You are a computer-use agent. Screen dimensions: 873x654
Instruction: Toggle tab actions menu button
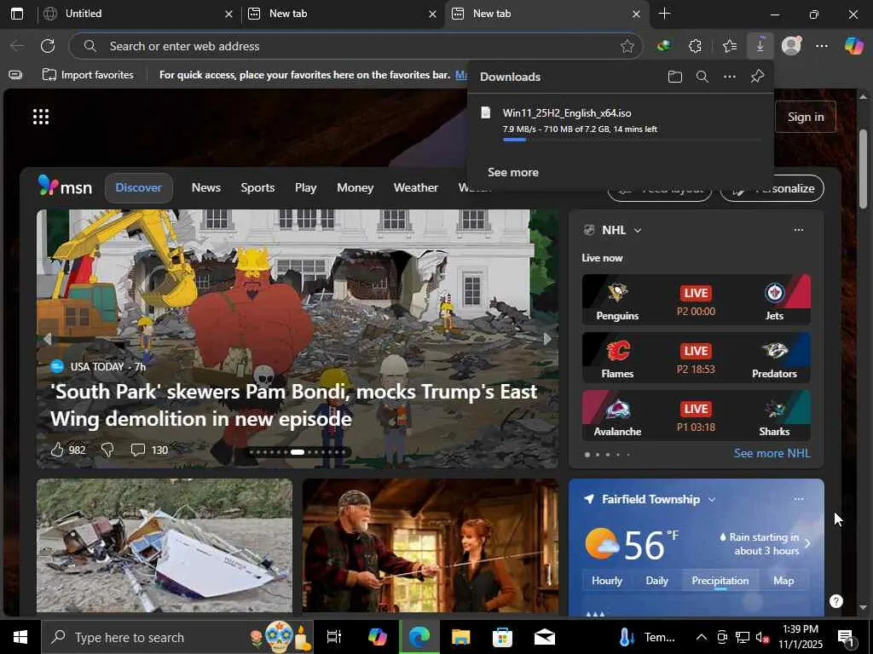[x=16, y=14]
